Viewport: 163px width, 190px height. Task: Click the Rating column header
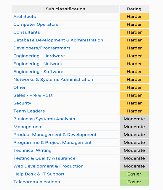pyautogui.click(x=134, y=9)
